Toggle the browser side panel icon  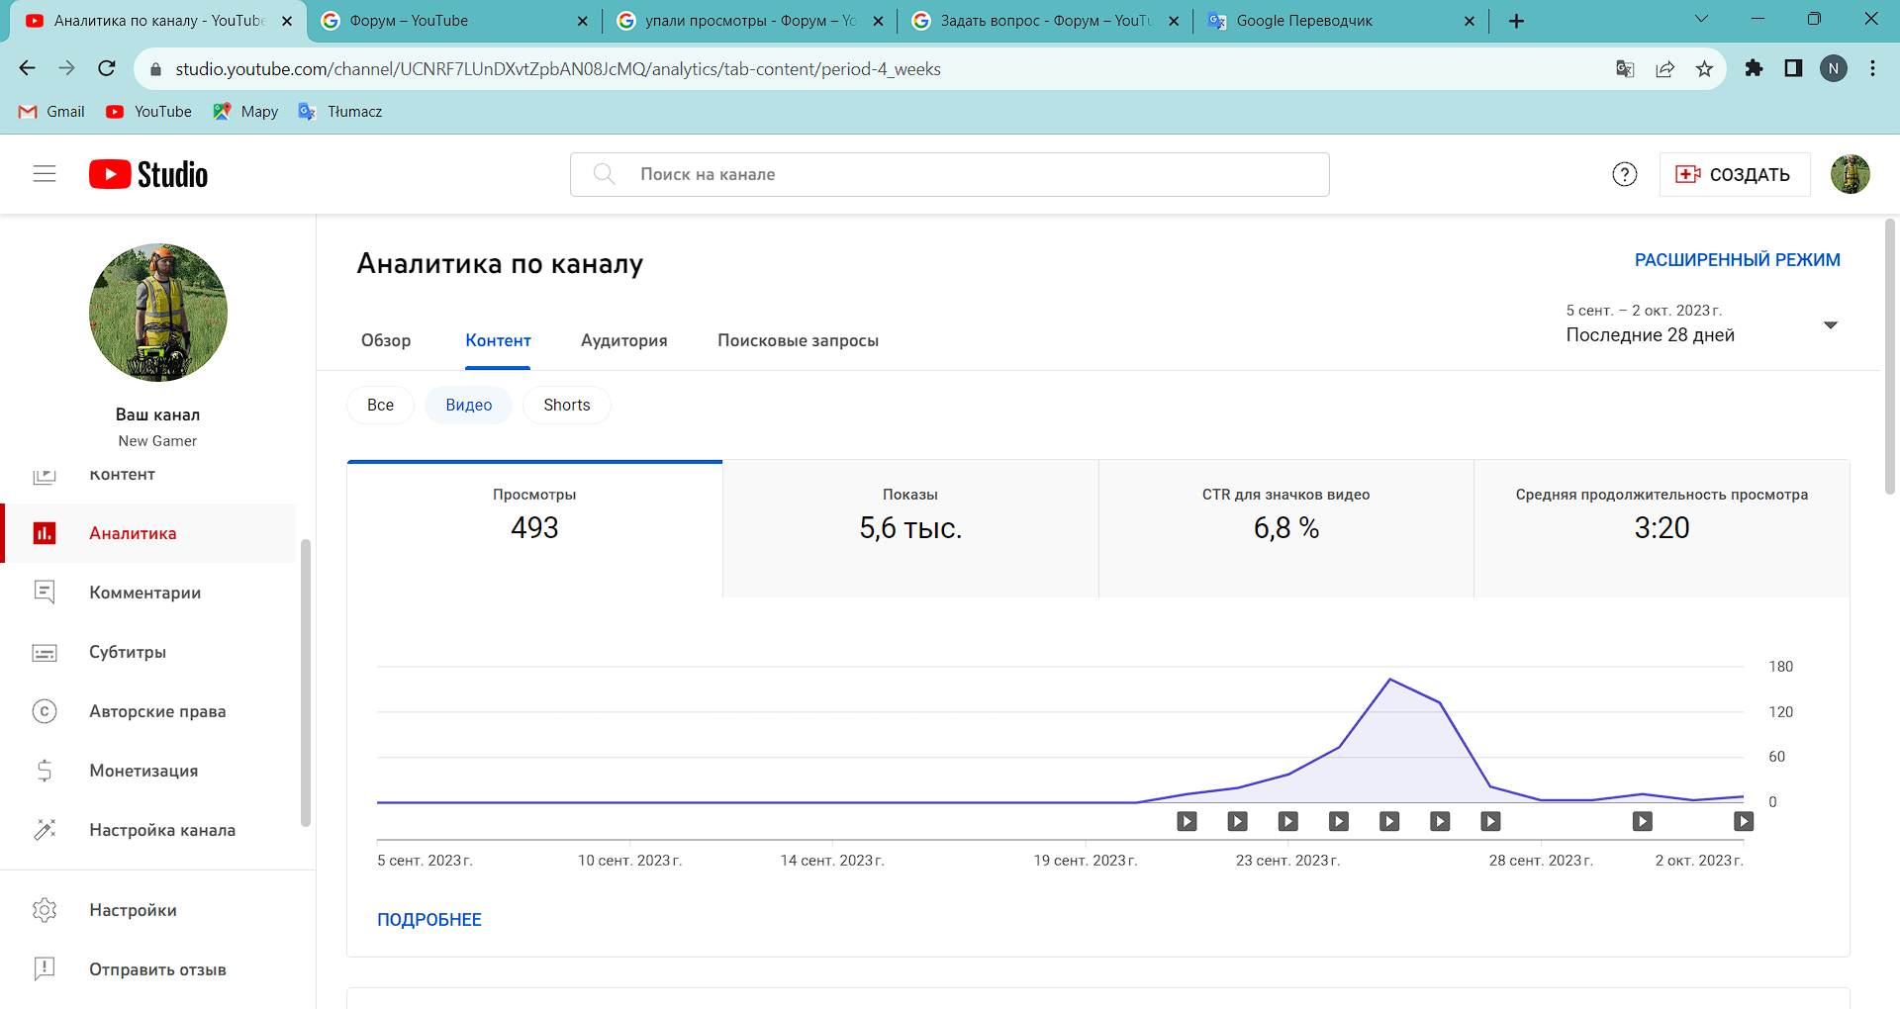click(1793, 68)
